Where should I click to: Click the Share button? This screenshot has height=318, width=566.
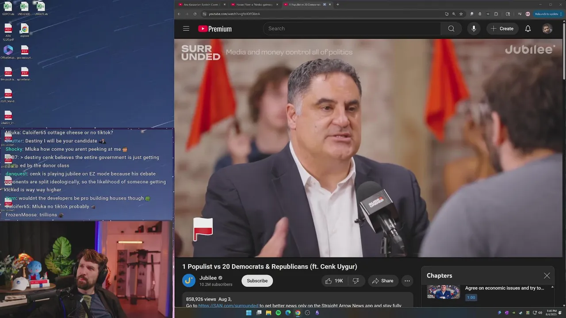point(382,281)
